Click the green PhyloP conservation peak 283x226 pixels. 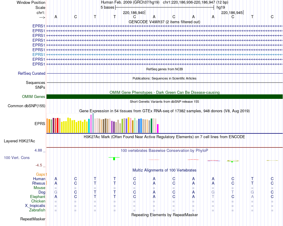114,158
